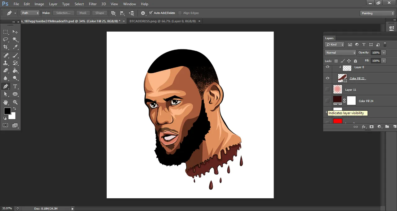397x211 pixels.
Task: Toggle layer filtering on/off switch
Action: (x=385, y=45)
